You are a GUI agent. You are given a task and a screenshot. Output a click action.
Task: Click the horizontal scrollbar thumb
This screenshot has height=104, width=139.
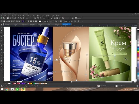click(x=119, y=82)
